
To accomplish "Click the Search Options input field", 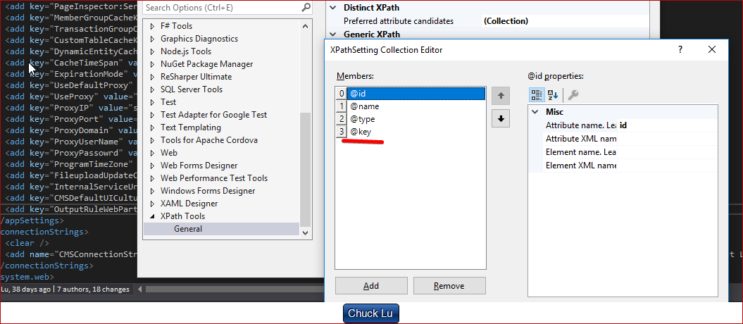I will click(220, 8).
